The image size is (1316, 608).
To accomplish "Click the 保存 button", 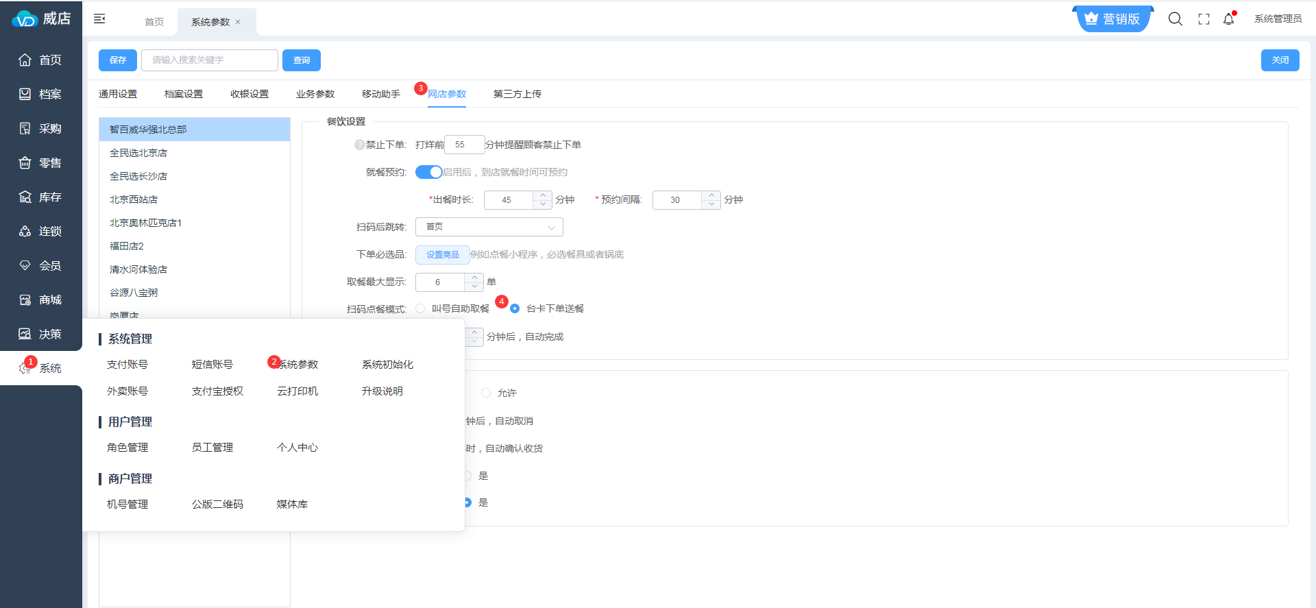I will tap(118, 60).
